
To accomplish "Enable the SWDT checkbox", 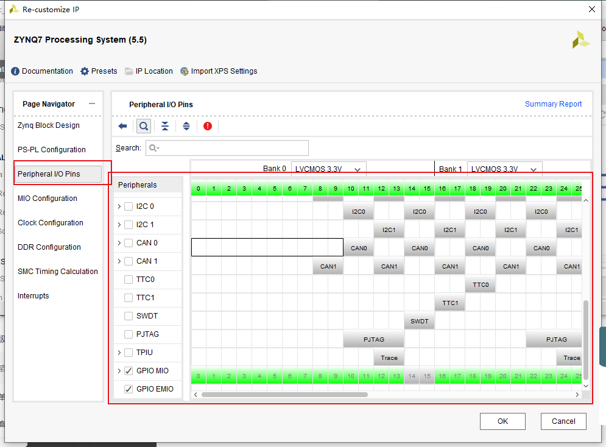I will click(129, 316).
